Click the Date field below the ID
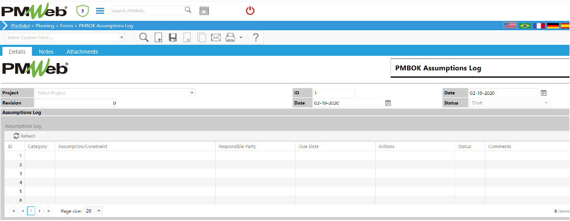 point(347,103)
